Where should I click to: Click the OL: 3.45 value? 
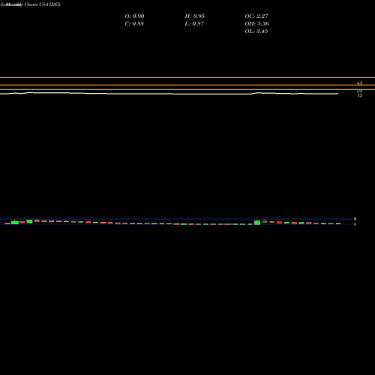(x=256, y=31)
